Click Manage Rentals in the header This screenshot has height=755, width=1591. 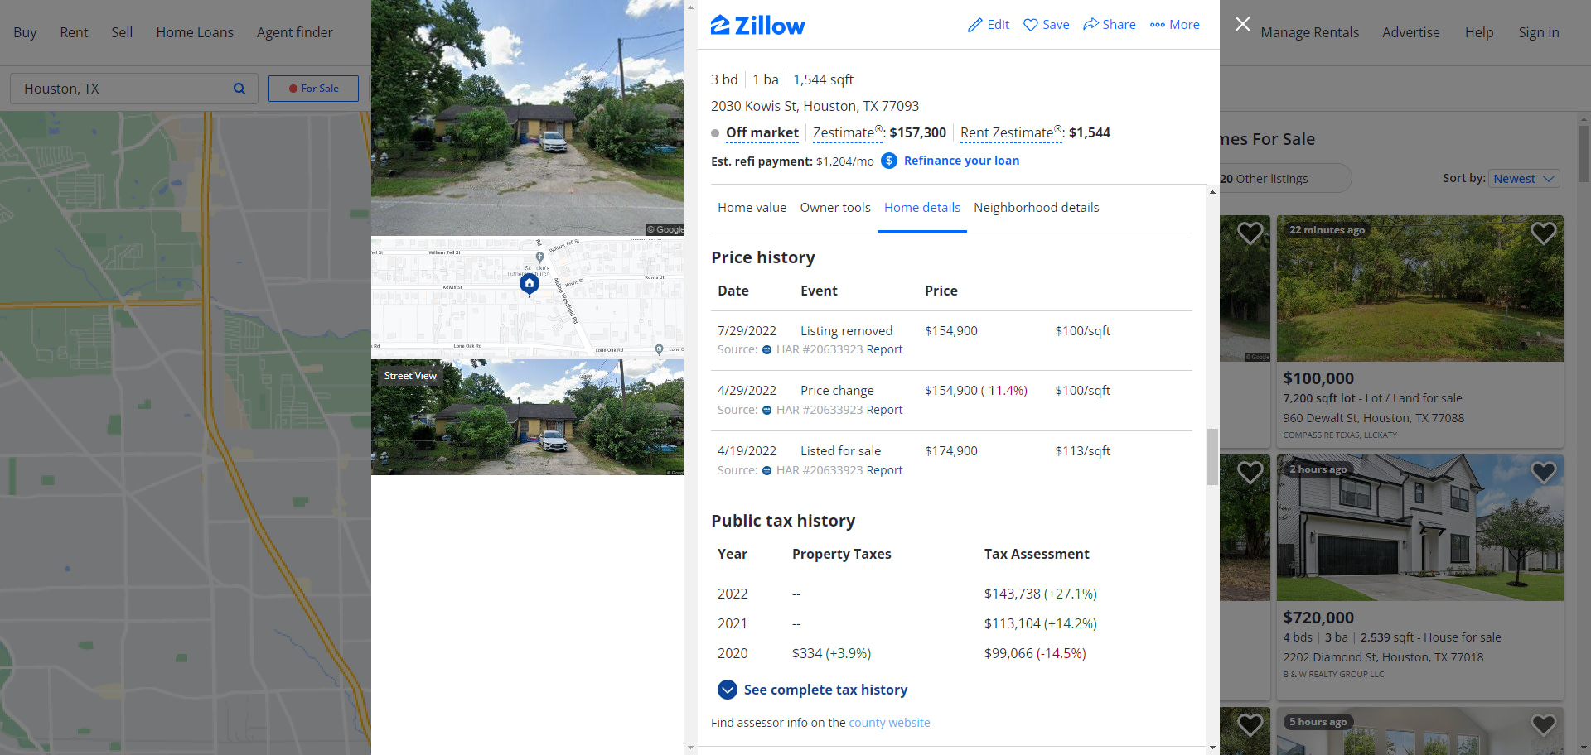1309,32
